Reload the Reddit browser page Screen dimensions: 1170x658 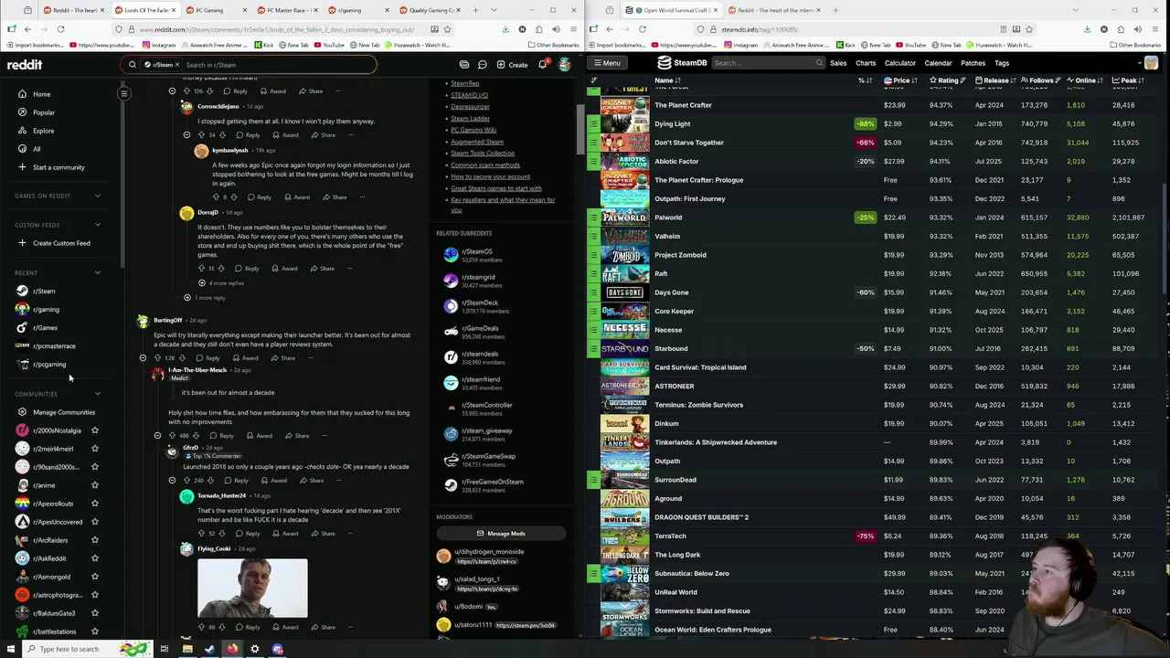click(60, 29)
